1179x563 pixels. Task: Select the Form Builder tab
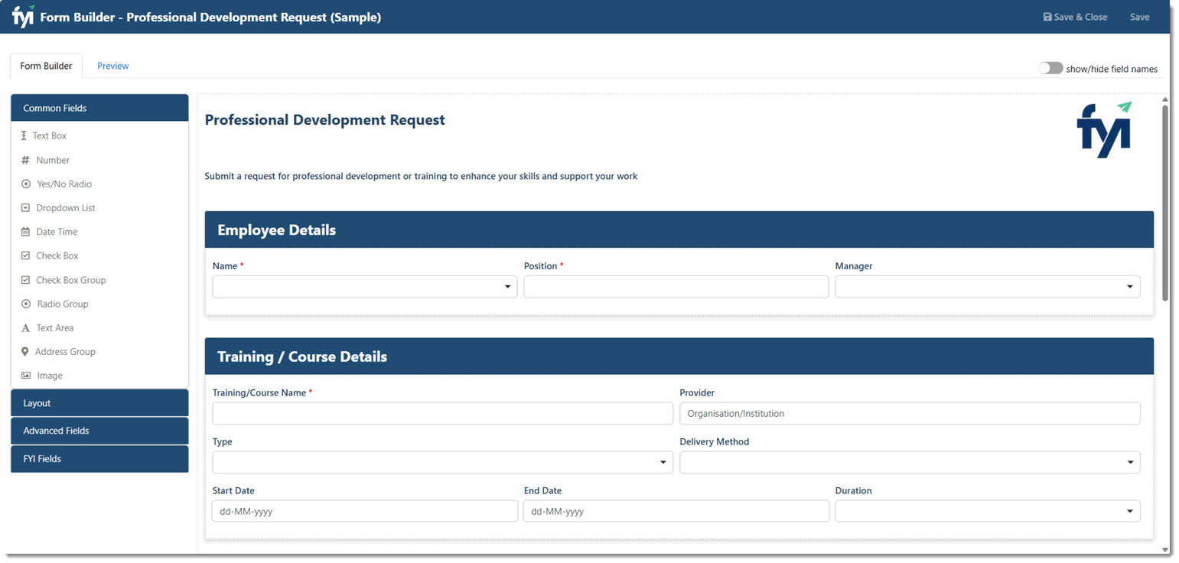46,66
